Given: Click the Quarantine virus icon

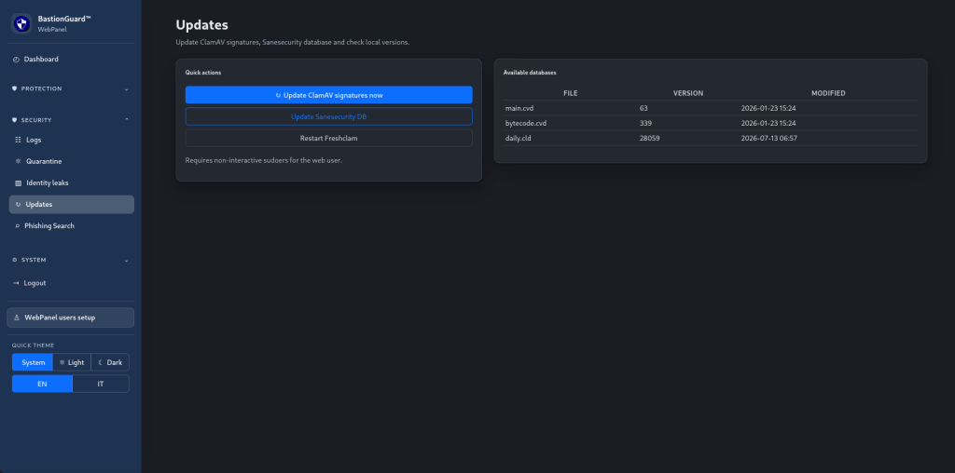Looking at the screenshot, I should click(x=18, y=162).
